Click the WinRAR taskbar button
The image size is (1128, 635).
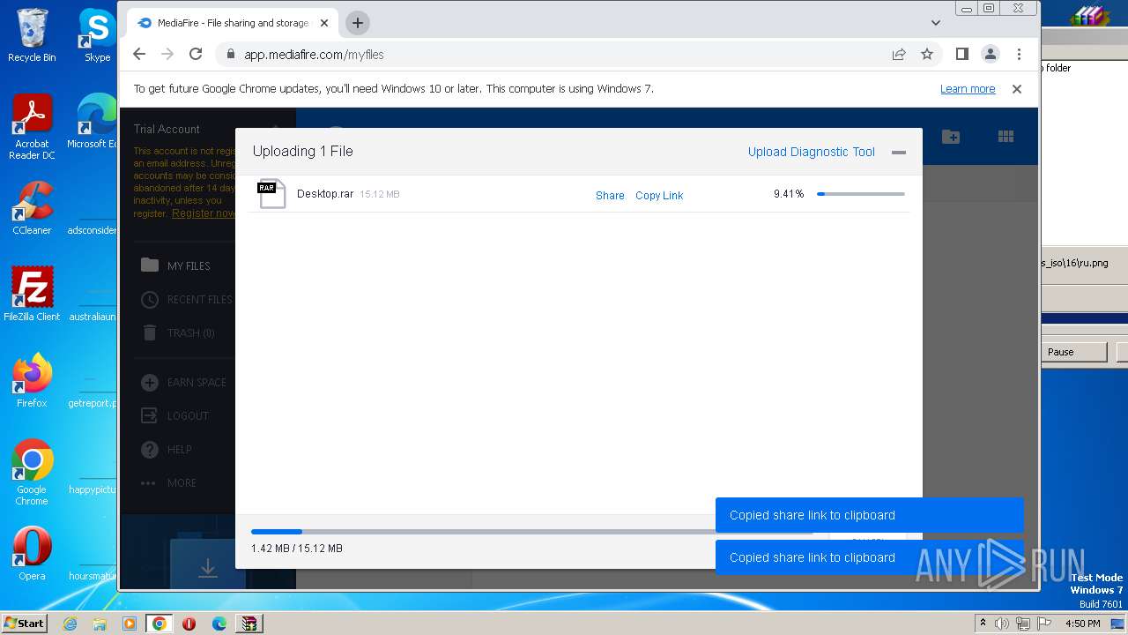[249, 624]
